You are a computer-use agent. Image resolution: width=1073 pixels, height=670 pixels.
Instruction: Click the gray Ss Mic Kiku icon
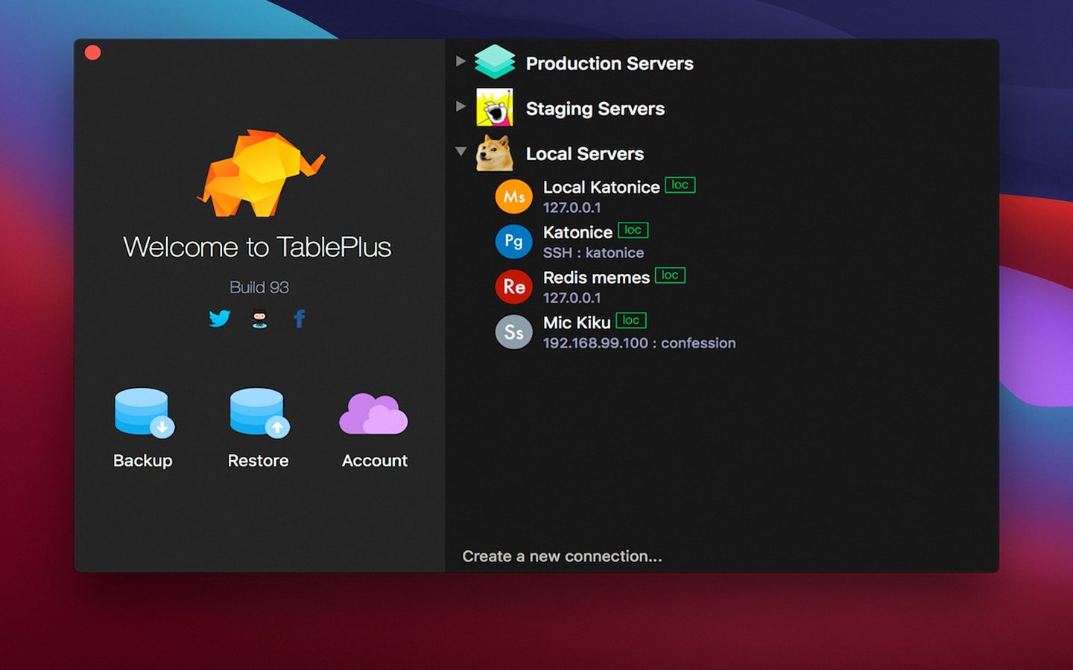[x=513, y=332]
